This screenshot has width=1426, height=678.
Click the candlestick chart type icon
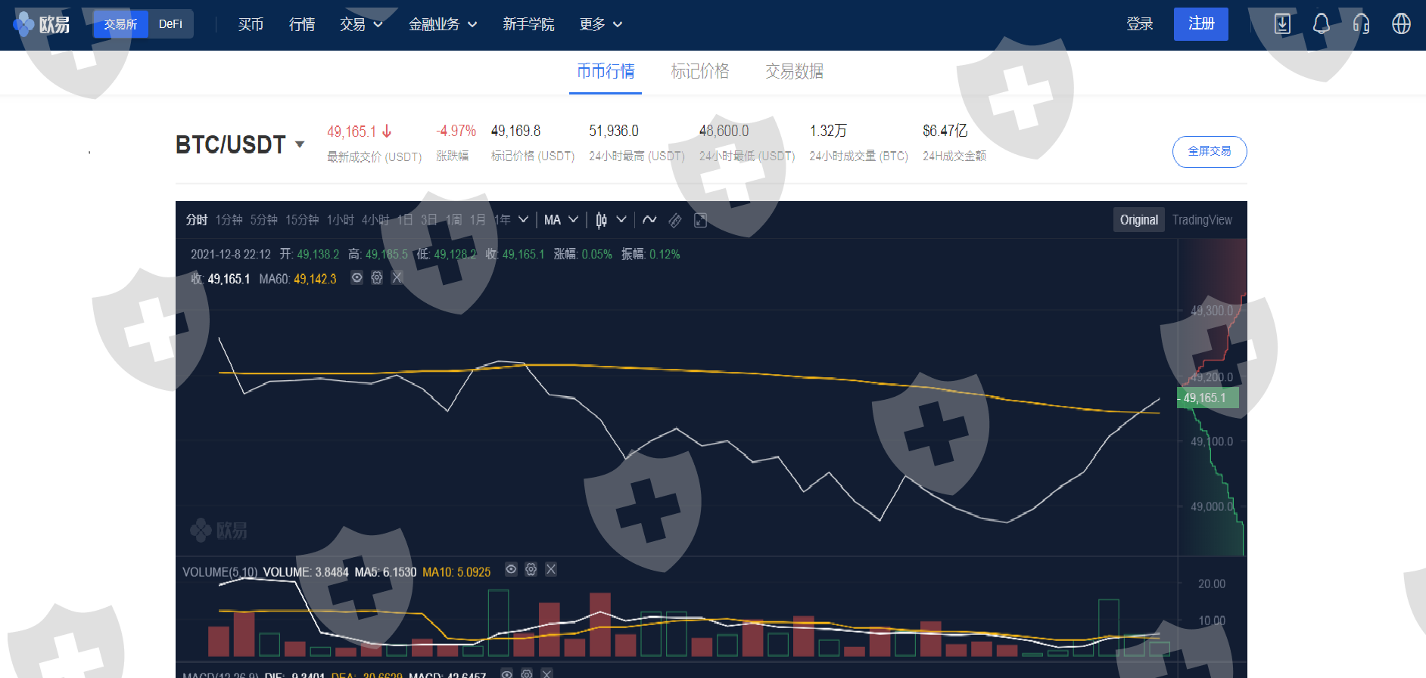pyautogui.click(x=601, y=220)
